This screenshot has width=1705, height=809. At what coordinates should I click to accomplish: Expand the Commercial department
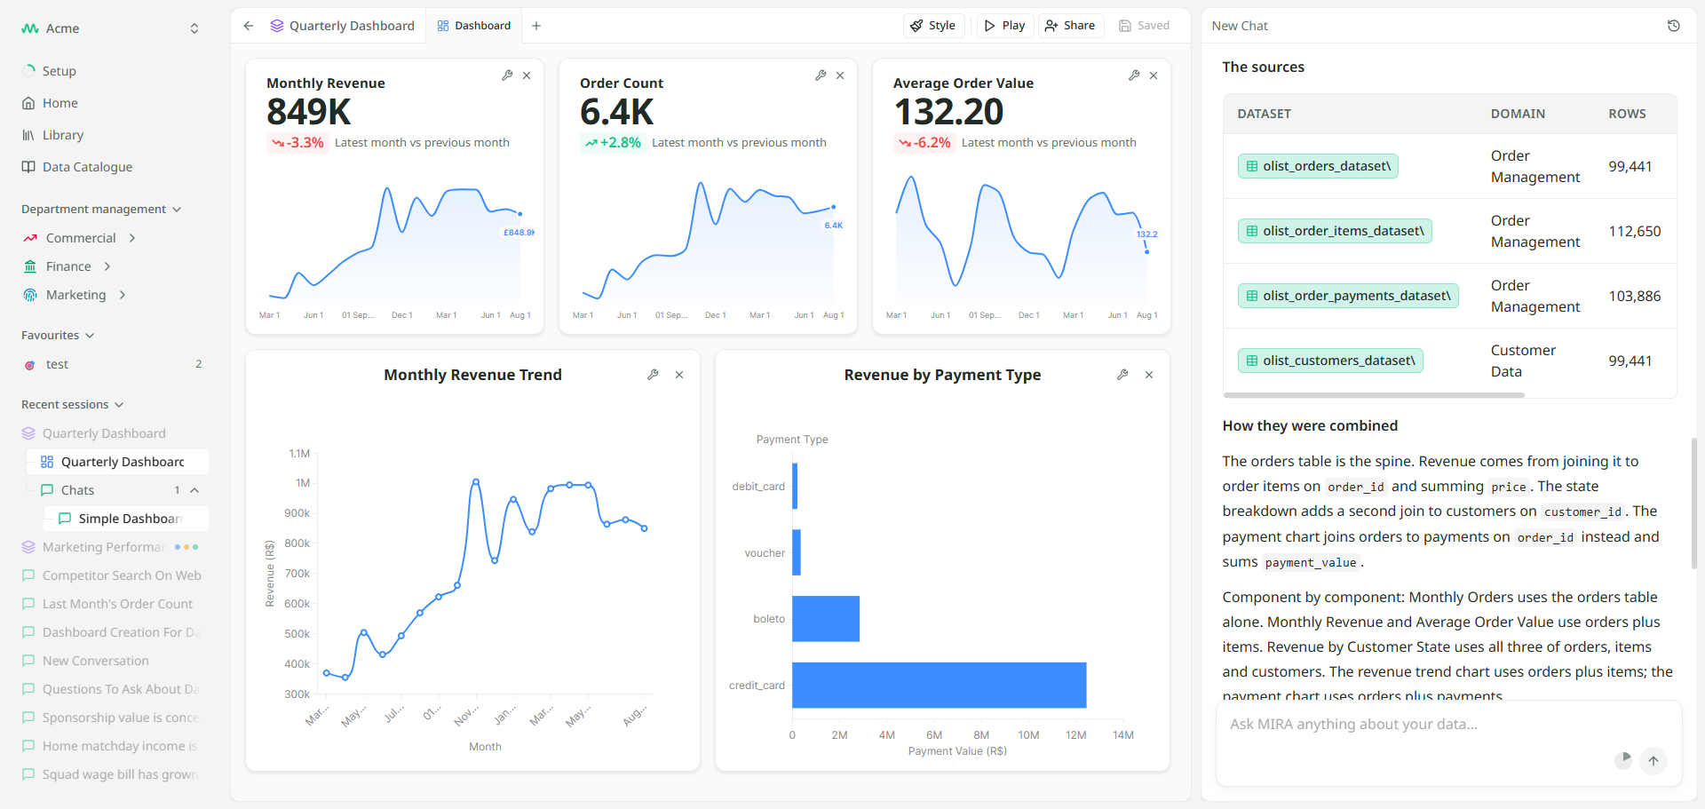click(132, 238)
